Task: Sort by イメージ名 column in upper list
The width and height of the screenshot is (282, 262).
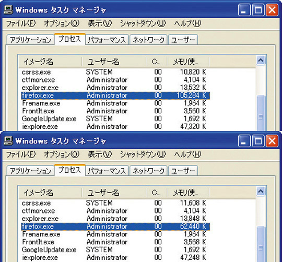Action: click(x=50, y=62)
